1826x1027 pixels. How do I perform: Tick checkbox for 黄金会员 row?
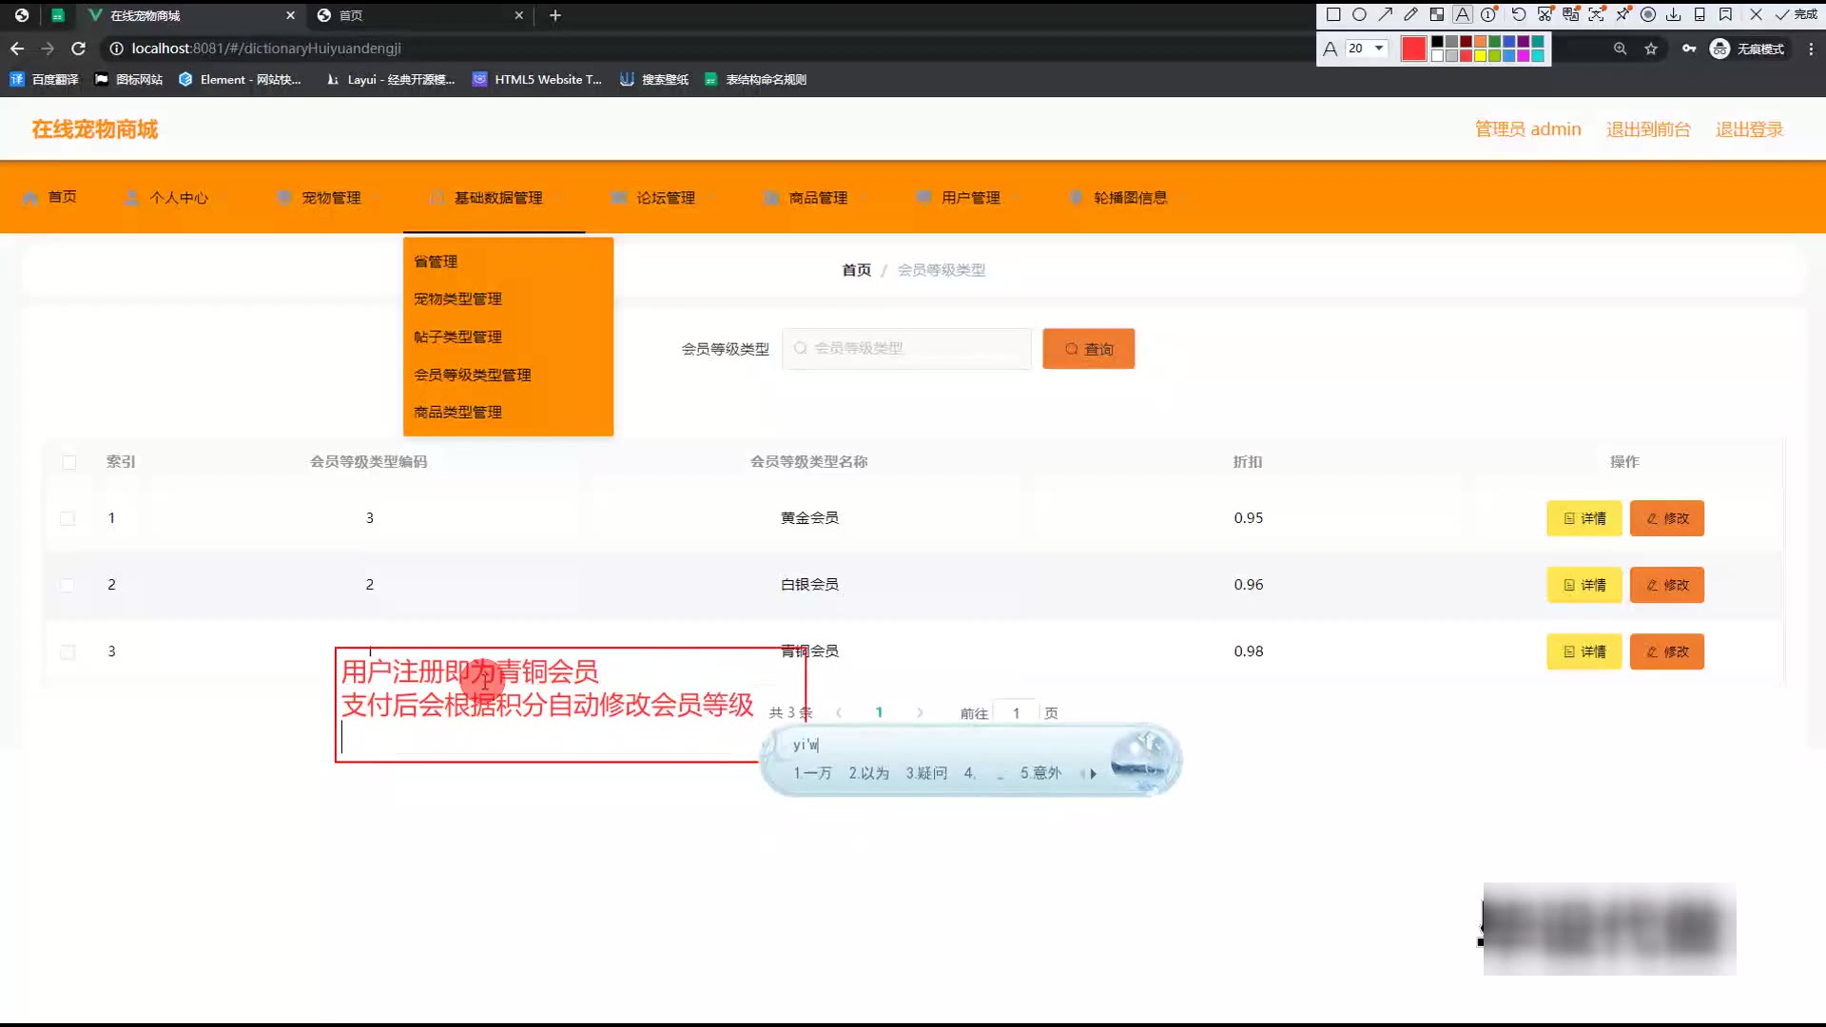(68, 518)
